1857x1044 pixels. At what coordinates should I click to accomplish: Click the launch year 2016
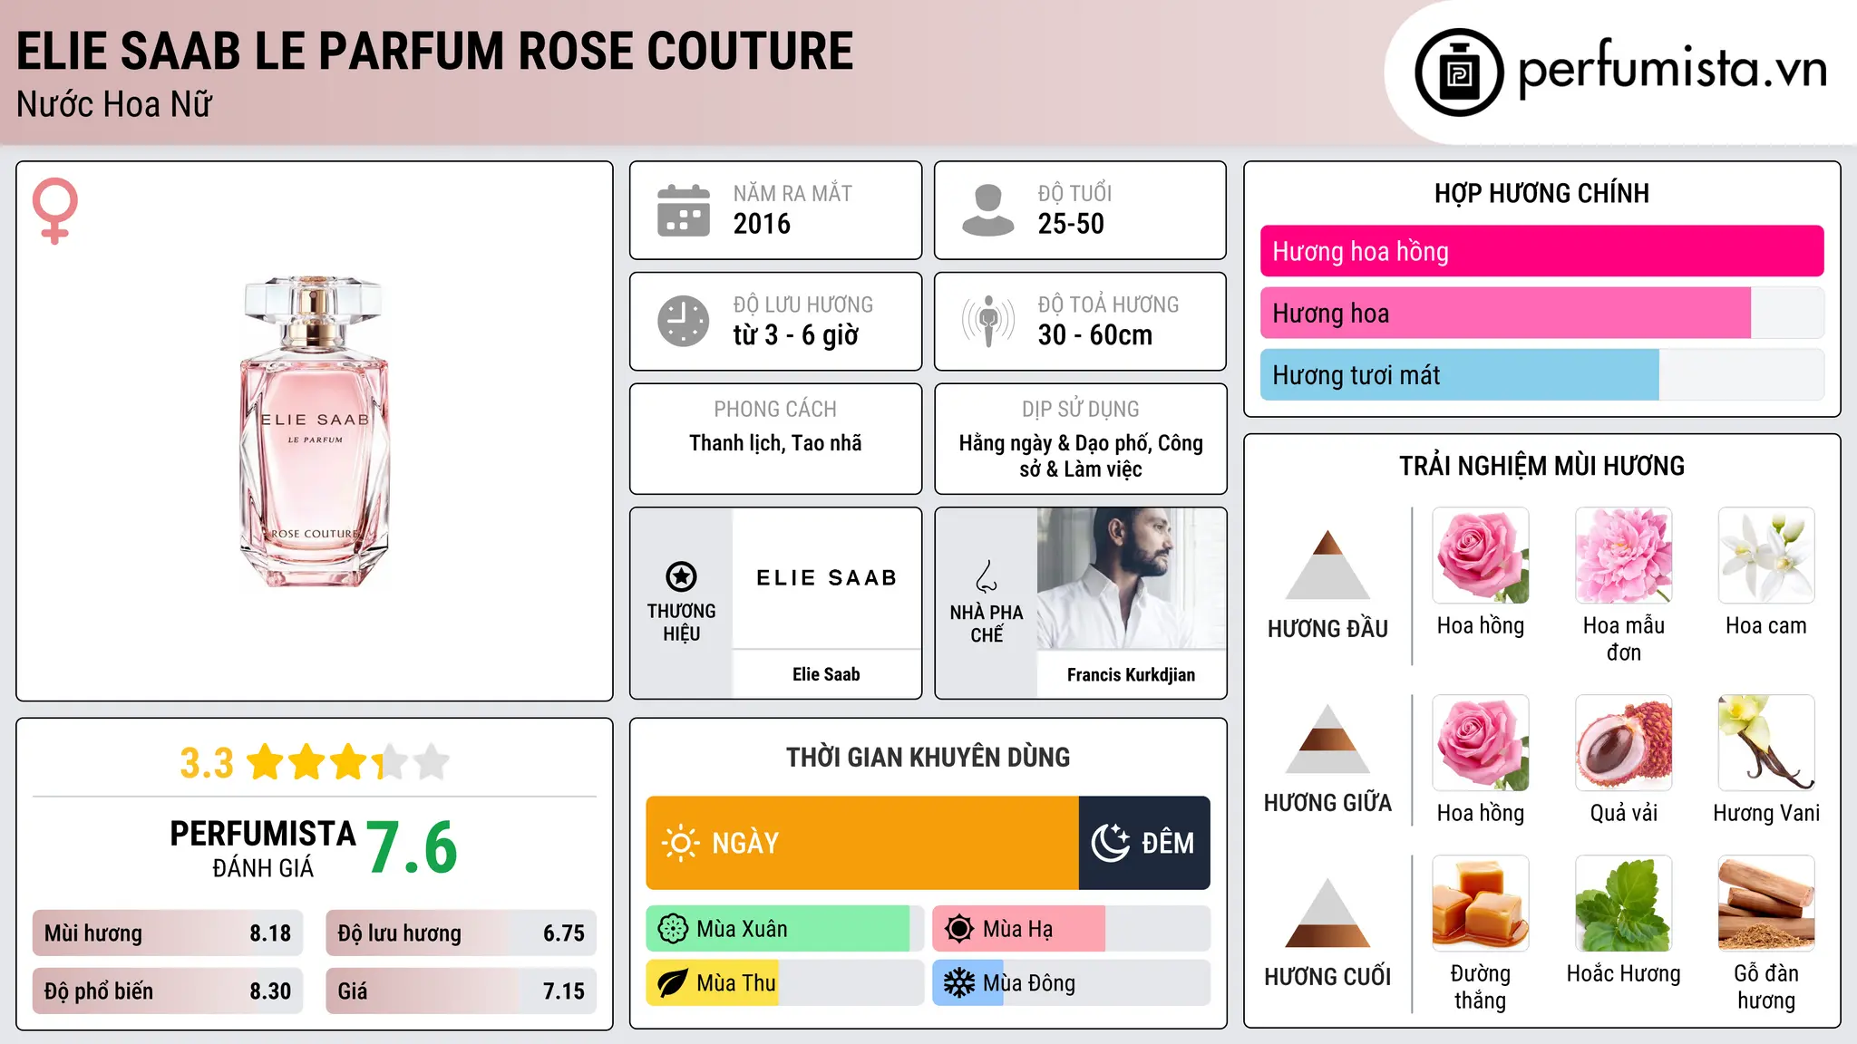click(x=762, y=224)
